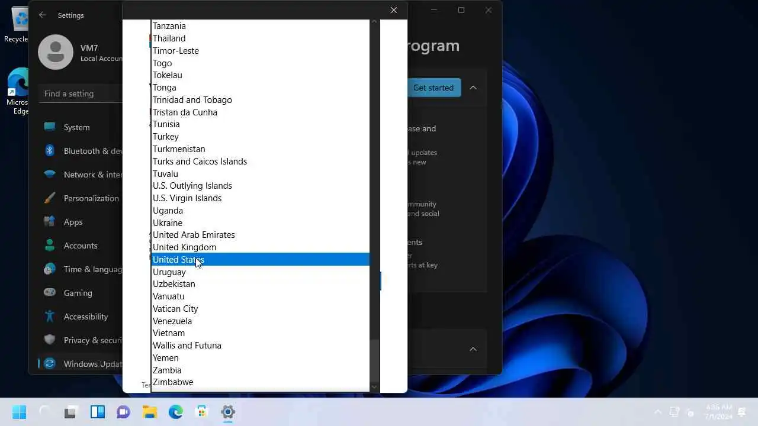Viewport: 758px width, 426px height.
Task: Click the country list scroll-up arrow
Action: [x=374, y=22]
